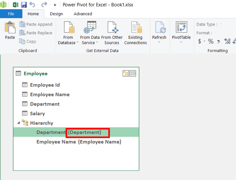
Task: Open Customize Quick Access Toolbar dropdown
Action: pos(55,5)
